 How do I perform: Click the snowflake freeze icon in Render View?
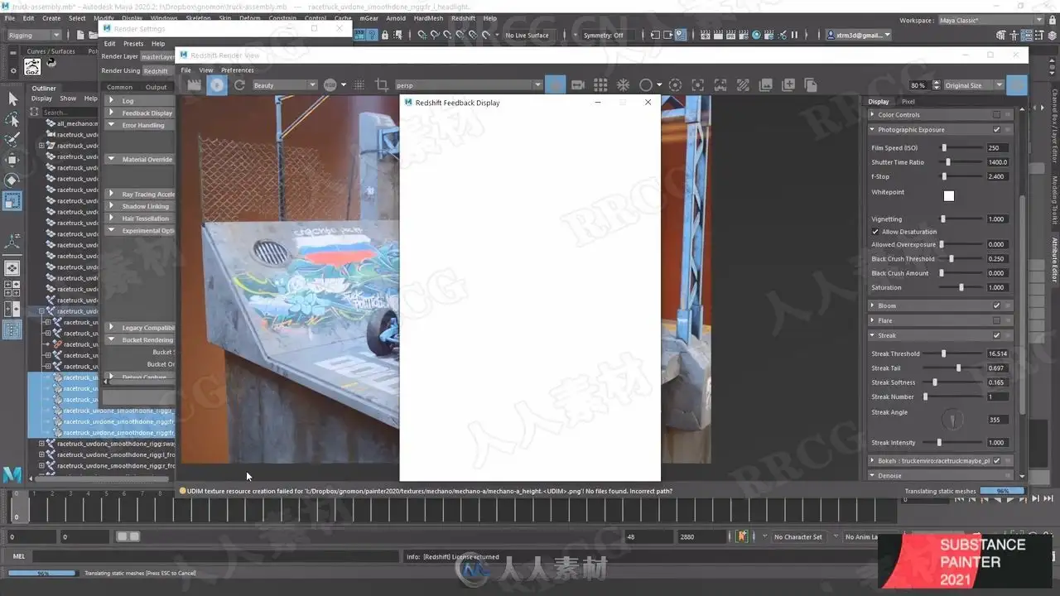pyautogui.click(x=623, y=84)
